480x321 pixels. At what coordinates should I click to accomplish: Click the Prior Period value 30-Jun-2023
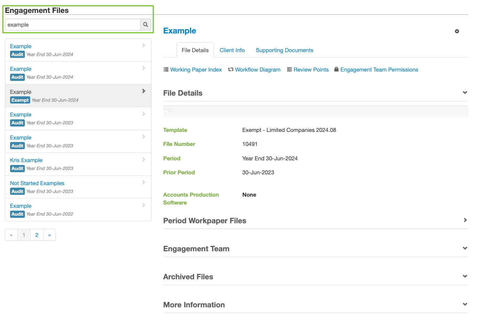coord(258,173)
